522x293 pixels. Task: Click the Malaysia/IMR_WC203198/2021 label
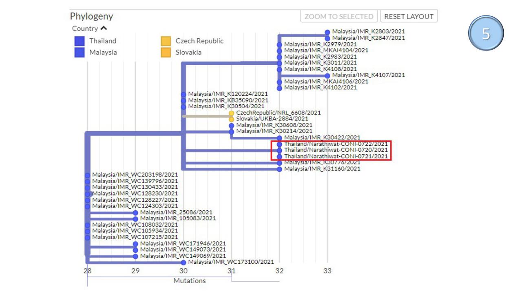[135, 175]
